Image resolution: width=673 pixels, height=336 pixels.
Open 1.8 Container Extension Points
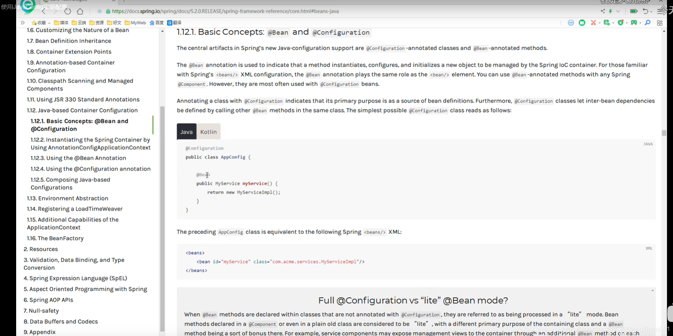(69, 52)
